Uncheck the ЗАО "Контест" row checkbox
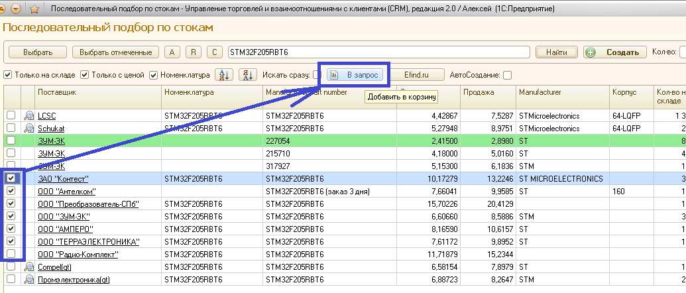The height and width of the screenshot is (293, 686). point(11,178)
